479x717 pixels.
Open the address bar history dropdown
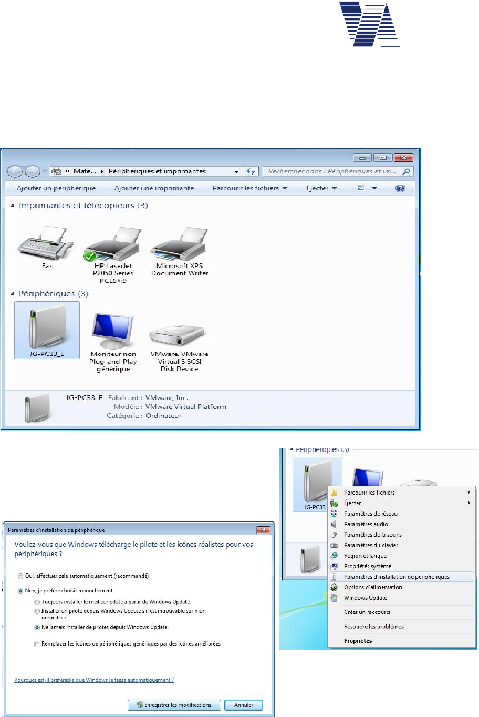pyautogui.click(x=237, y=171)
